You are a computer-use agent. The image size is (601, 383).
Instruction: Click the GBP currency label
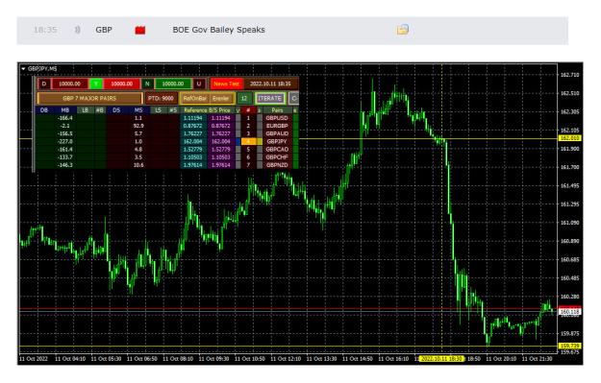104,30
